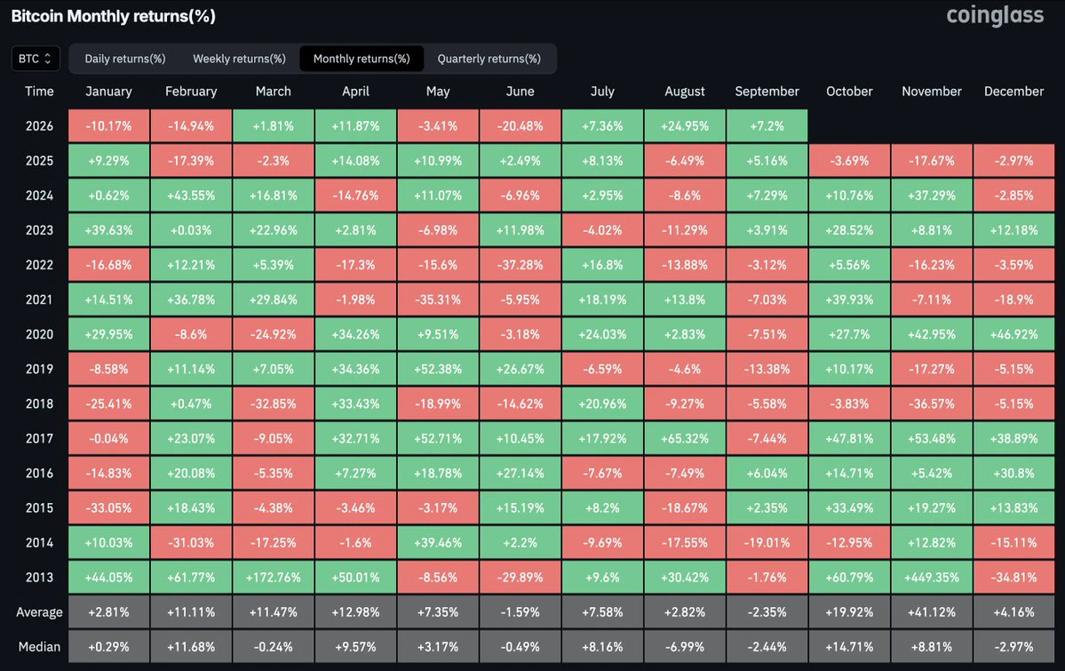Viewport: 1065px width, 671px height.
Task: Click the -13.38% cell for September 2019
Action: pos(767,369)
